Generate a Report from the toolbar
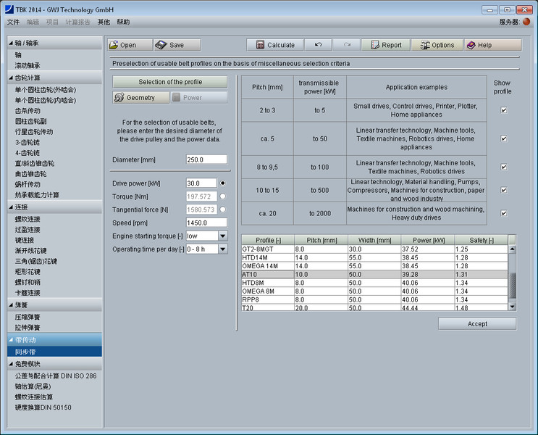 tap(385, 45)
